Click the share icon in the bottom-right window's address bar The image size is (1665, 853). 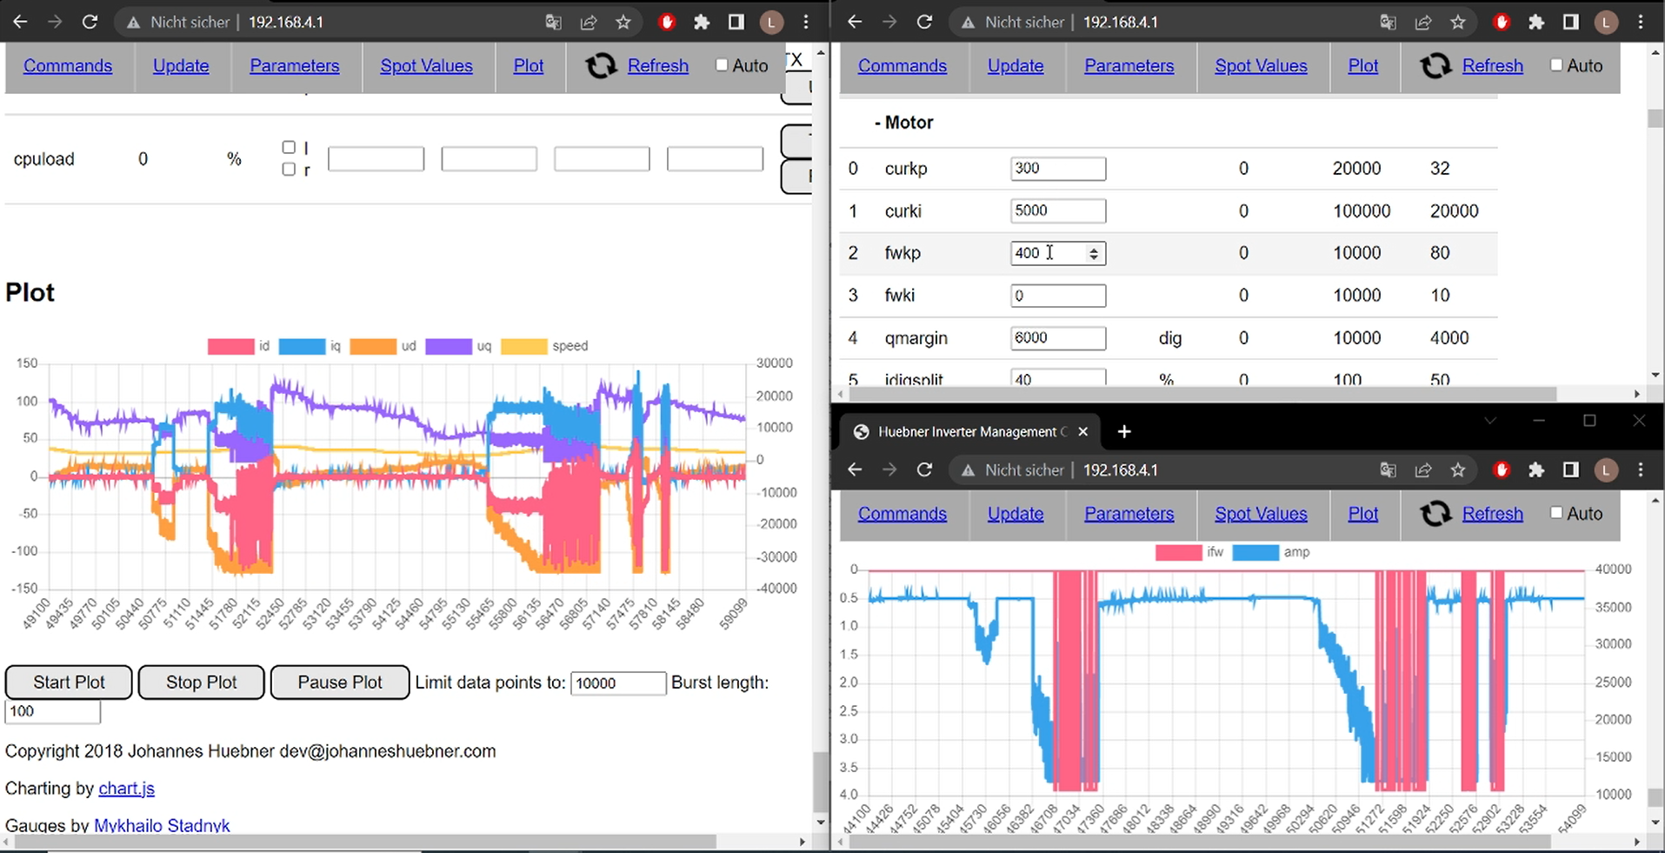pyautogui.click(x=1423, y=470)
